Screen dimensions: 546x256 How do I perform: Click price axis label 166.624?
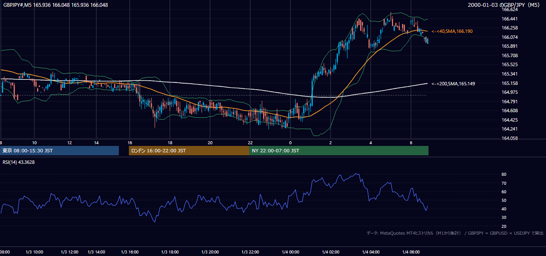point(510,9)
